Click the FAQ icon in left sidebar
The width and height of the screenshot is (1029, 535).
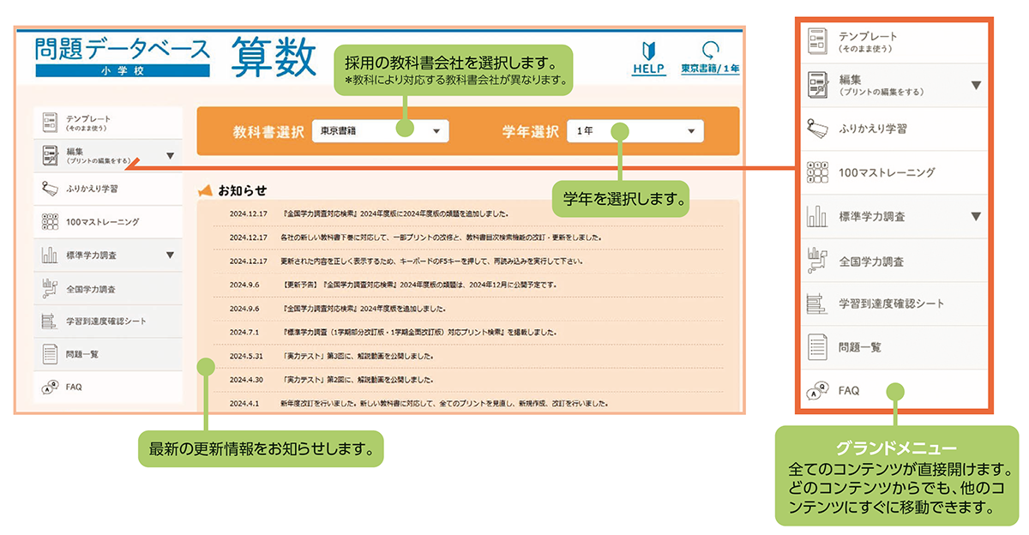(x=50, y=388)
